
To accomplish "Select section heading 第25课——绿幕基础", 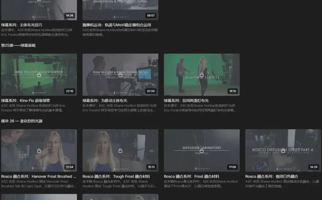I will click(18, 45).
